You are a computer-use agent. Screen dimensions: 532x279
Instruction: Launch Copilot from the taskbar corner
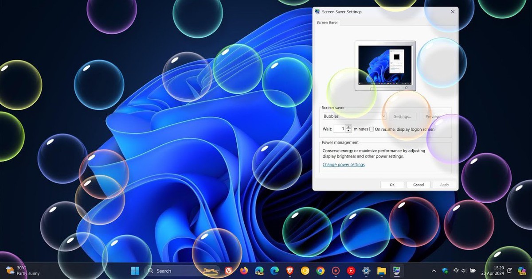click(x=522, y=271)
